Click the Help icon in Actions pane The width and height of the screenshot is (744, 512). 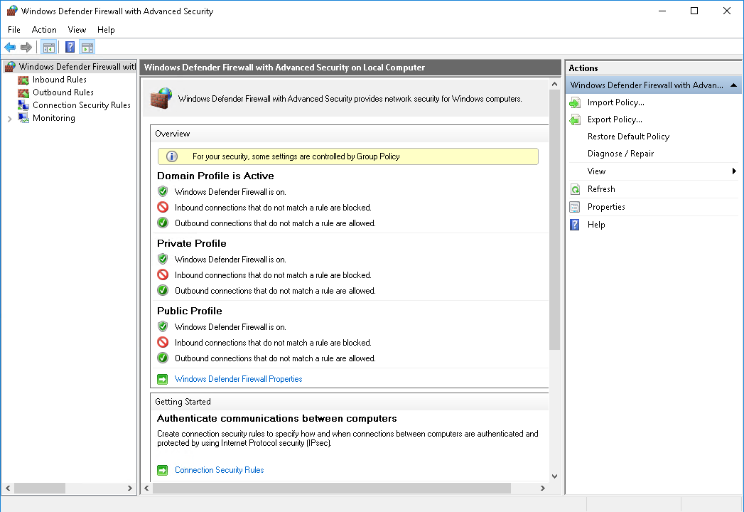tap(574, 224)
